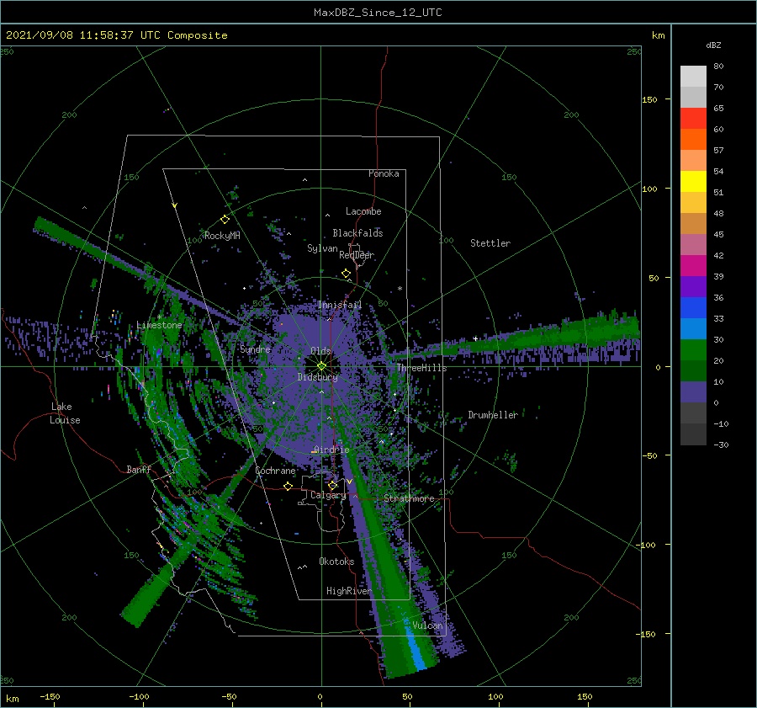Click the Innisfail city label
Image resolution: width=757 pixels, height=708 pixels.
click(340, 305)
